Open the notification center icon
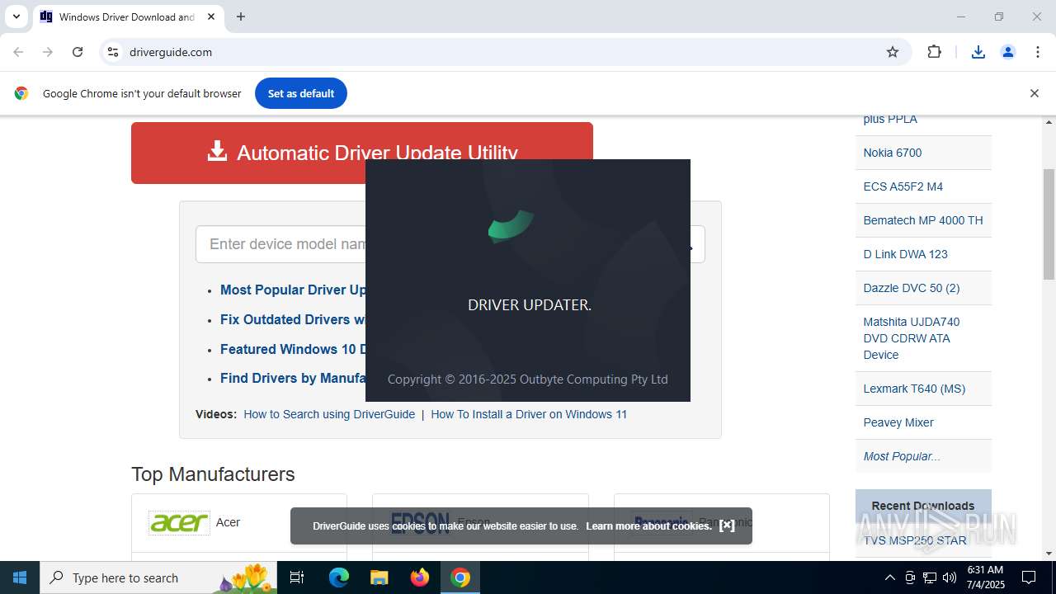 point(1029,577)
